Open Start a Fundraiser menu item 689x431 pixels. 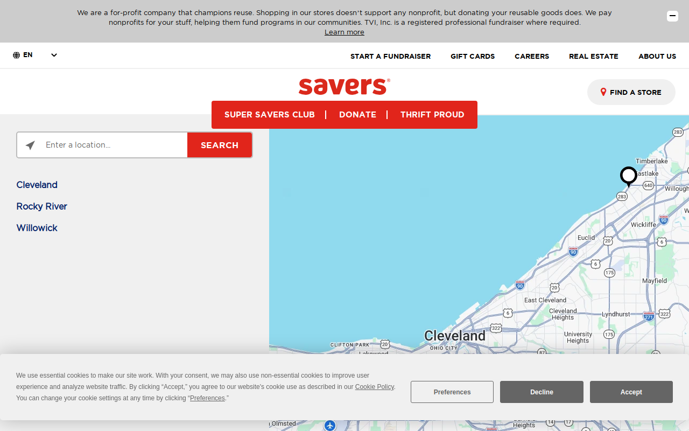pos(390,56)
